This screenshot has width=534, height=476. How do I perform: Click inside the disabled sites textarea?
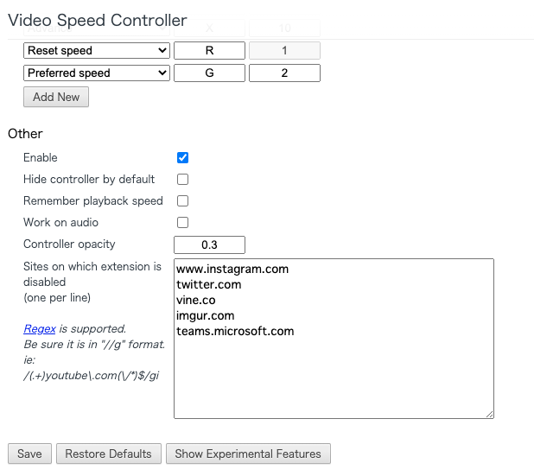334,339
